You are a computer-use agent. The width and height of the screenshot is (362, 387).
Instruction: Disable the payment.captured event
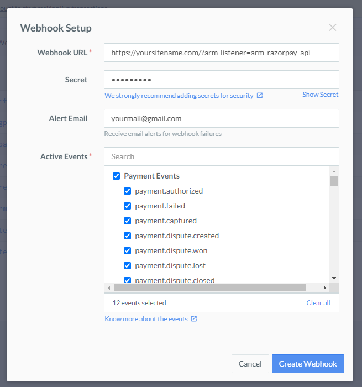127,221
